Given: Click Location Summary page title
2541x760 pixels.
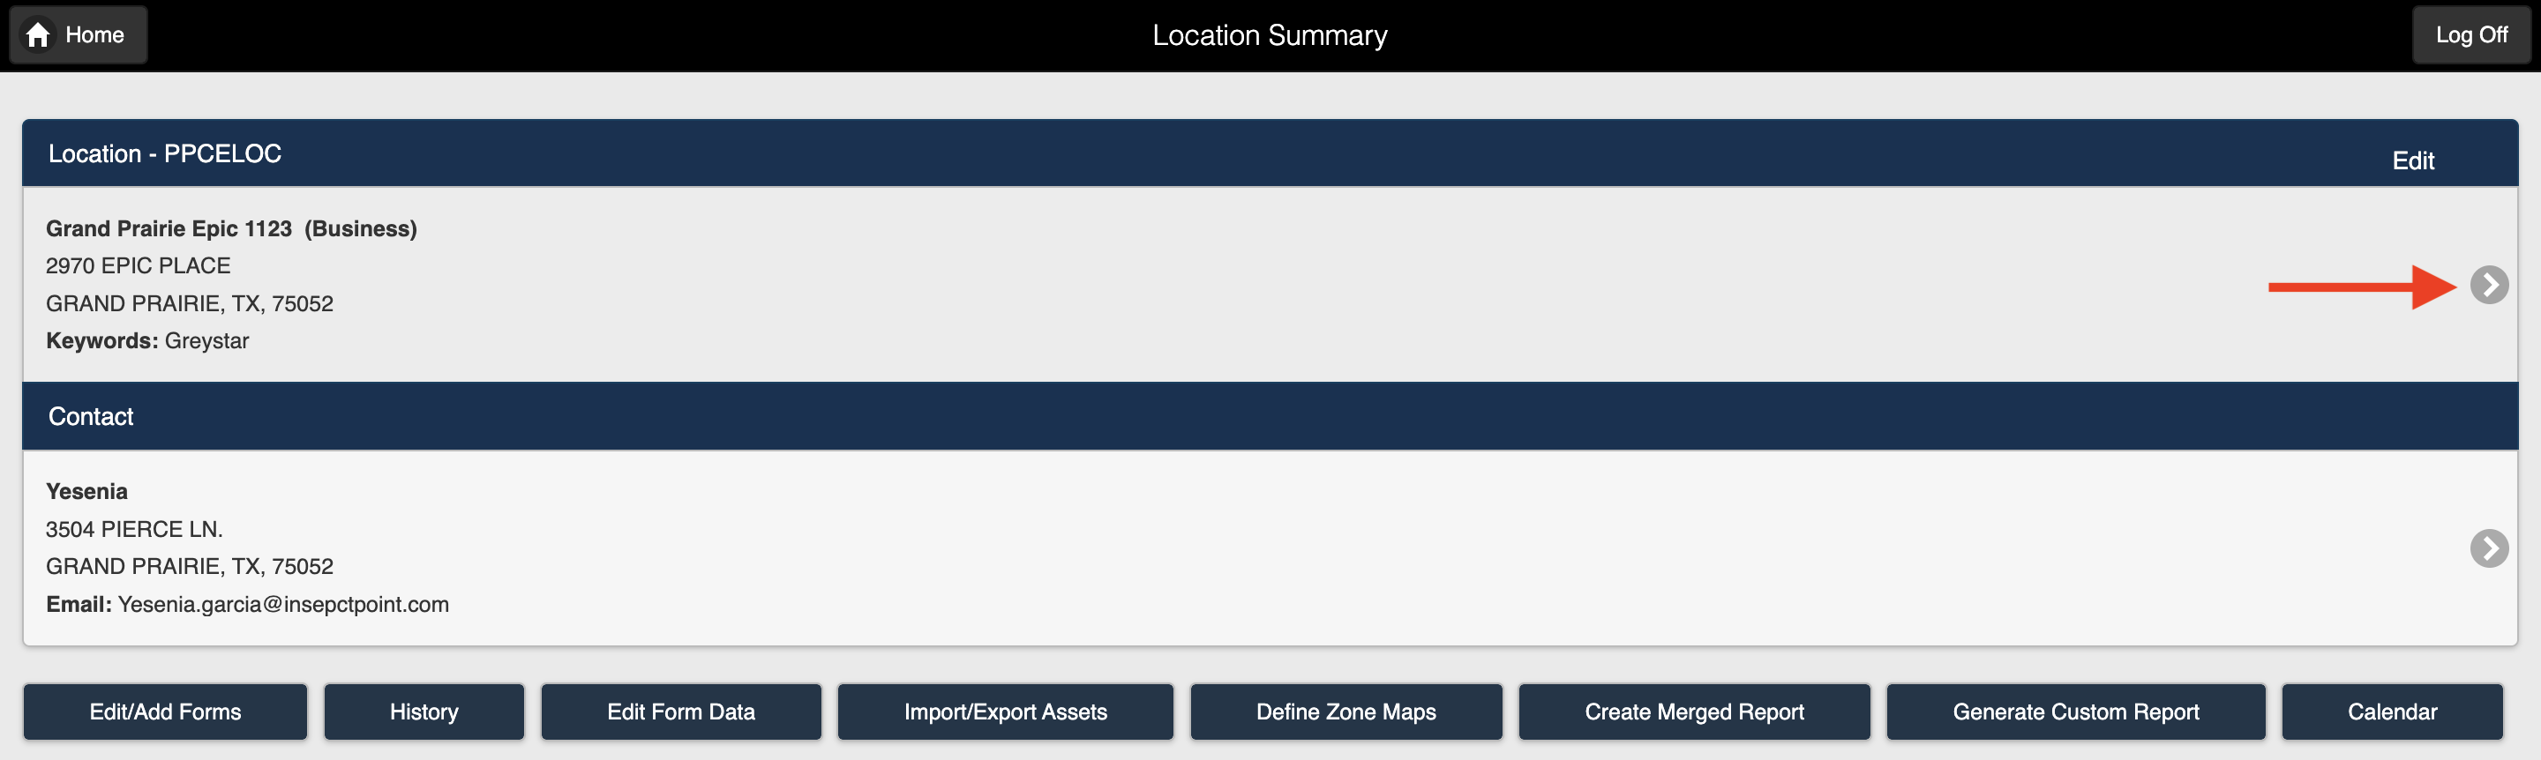Looking at the screenshot, I should (1270, 35).
